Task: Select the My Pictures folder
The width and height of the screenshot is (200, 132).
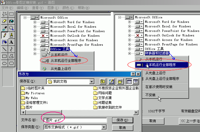Action: click(33, 93)
